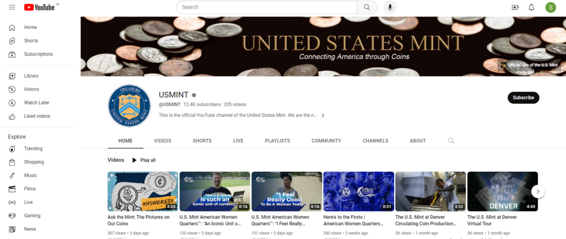Screen dimensions: 566x239
Task: Switch to the HOME tab
Action: point(125,141)
